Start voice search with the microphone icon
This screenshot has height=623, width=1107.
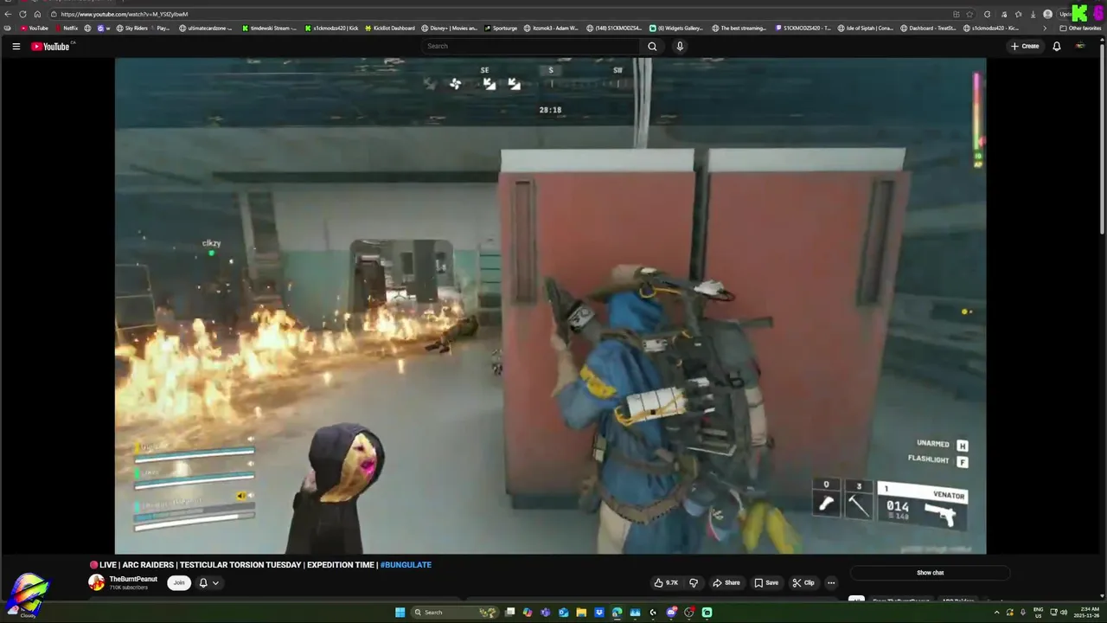click(680, 46)
